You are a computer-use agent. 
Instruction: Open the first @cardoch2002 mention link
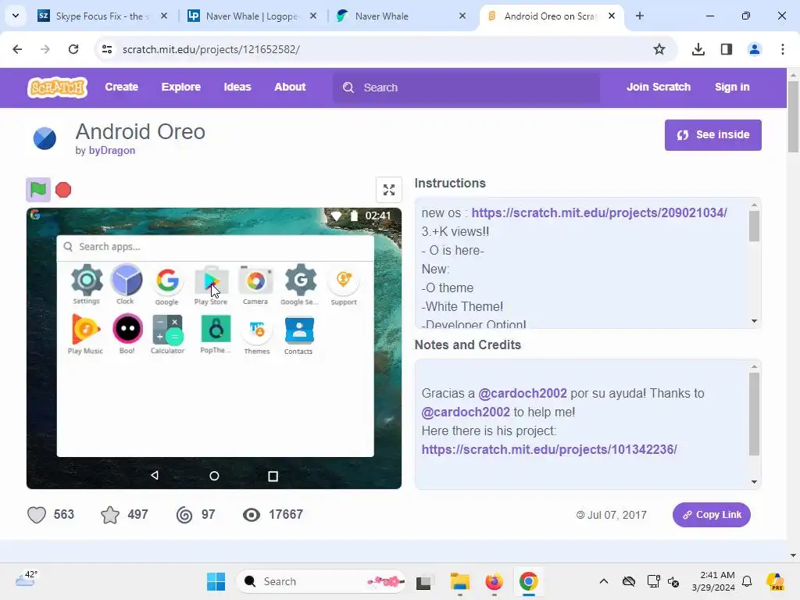point(523,394)
